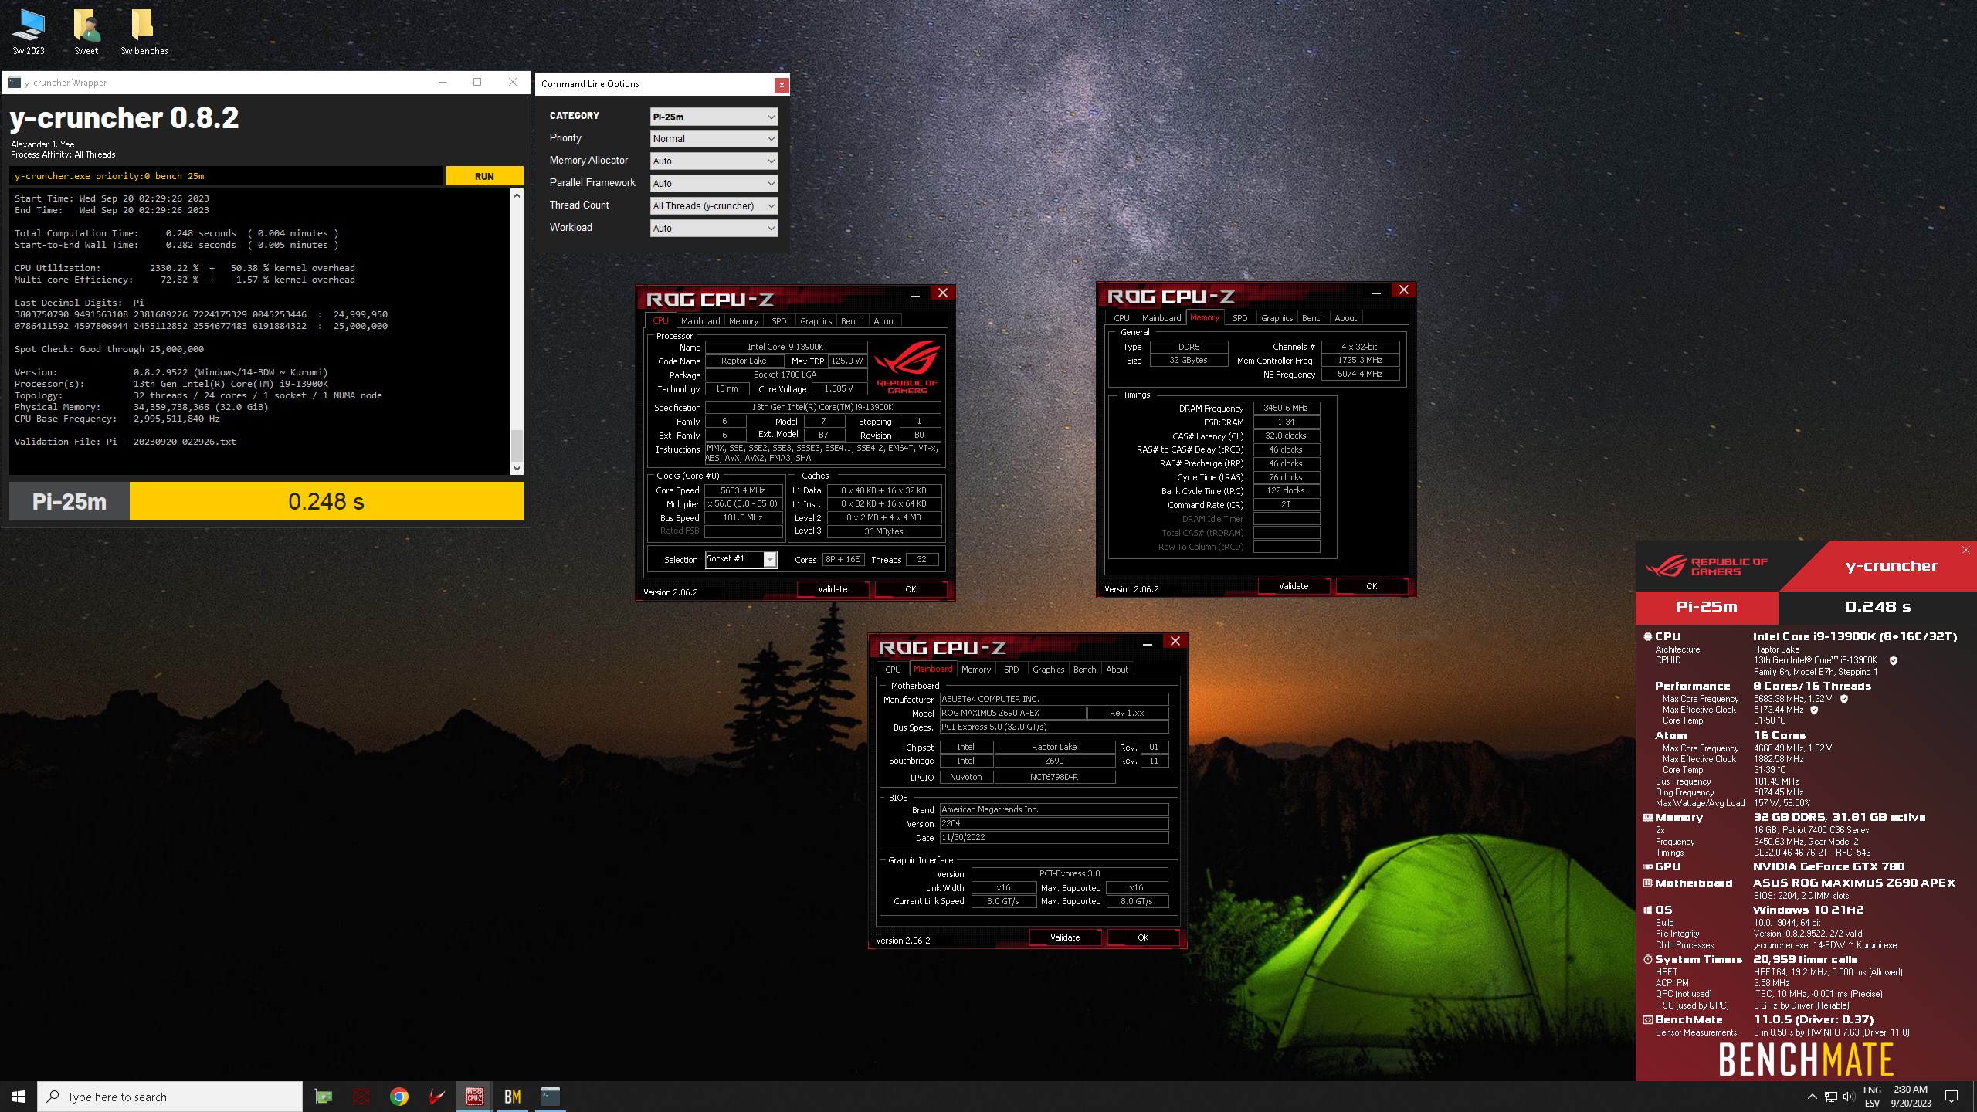Close the BenchMate y-cruncher result overlay

[1965, 550]
